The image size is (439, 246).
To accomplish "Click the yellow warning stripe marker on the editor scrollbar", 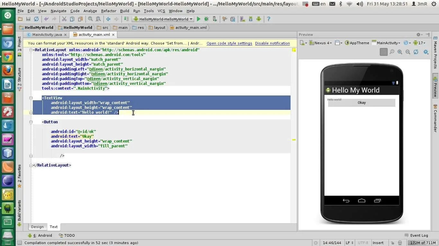I will 294,140.
